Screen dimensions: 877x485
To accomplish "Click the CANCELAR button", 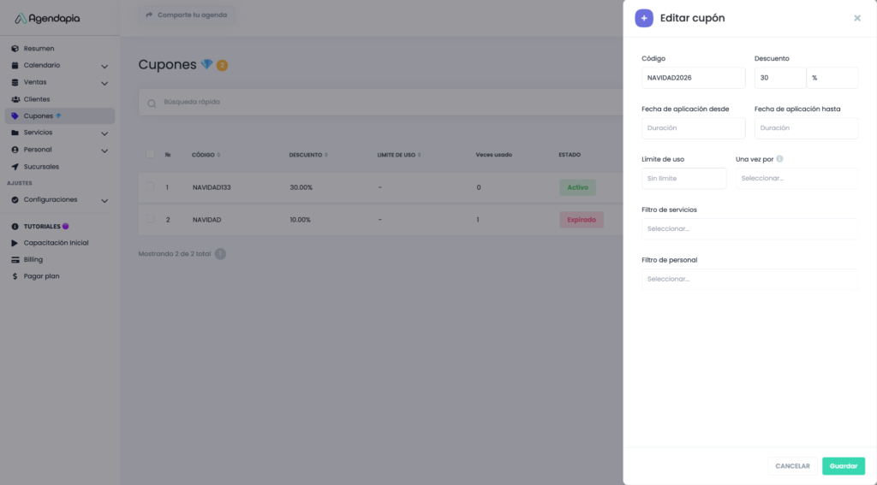I will [792, 466].
